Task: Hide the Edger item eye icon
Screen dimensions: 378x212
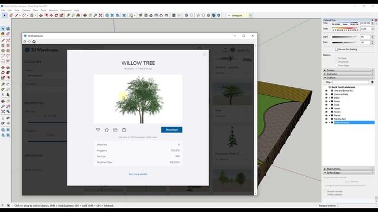Action: point(326,98)
